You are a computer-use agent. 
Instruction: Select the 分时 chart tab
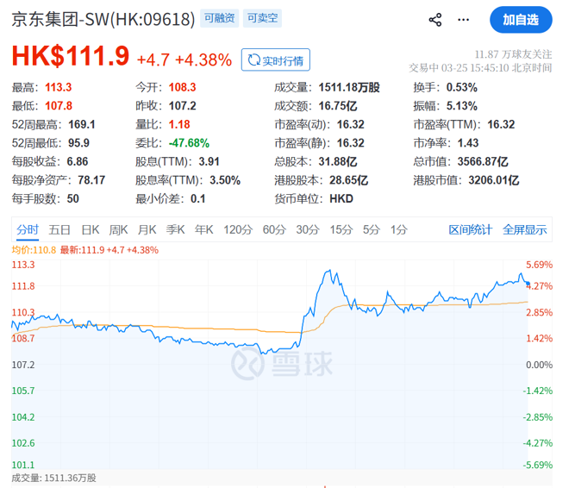tap(28, 229)
